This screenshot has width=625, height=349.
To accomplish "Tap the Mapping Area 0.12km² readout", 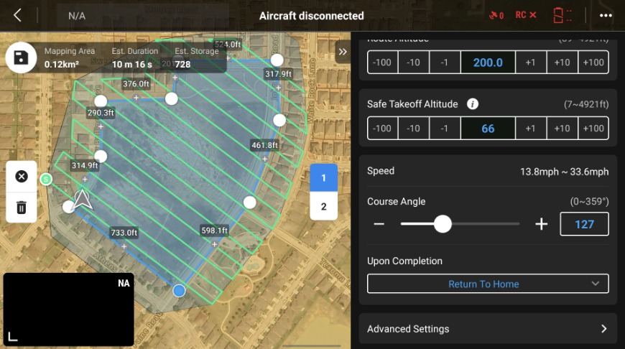I will click(x=70, y=57).
